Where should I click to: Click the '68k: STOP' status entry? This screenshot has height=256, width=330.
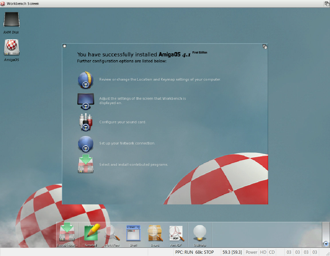(x=204, y=252)
